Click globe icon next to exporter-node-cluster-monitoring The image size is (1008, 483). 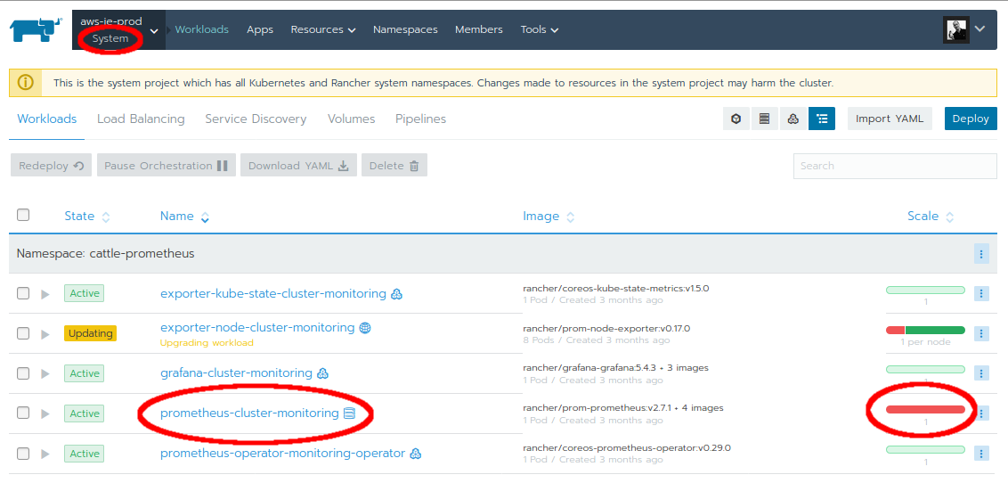pyautogui.click(x=365, y=328)
